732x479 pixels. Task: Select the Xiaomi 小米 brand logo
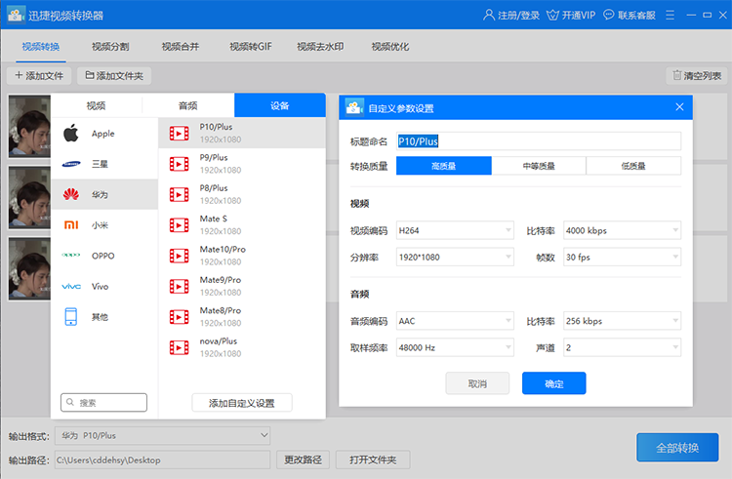(x=71, y=224)
